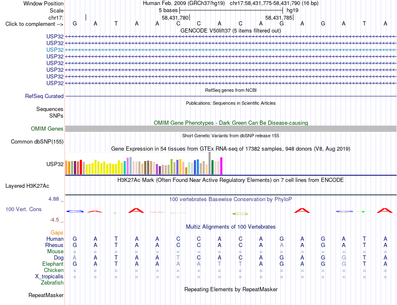Click the 'Scale' track label
Viewport: 397px width, 305px height.
(56, 10)
